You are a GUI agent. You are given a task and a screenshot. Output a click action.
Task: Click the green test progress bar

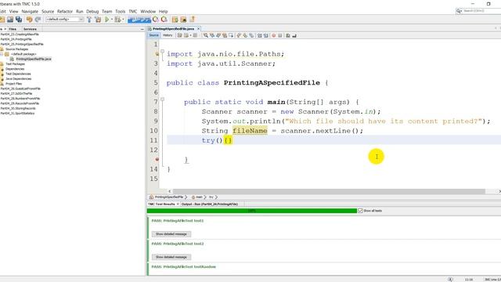coord(252,211)
